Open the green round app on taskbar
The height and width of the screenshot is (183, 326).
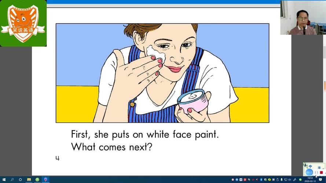click(37, 179)
